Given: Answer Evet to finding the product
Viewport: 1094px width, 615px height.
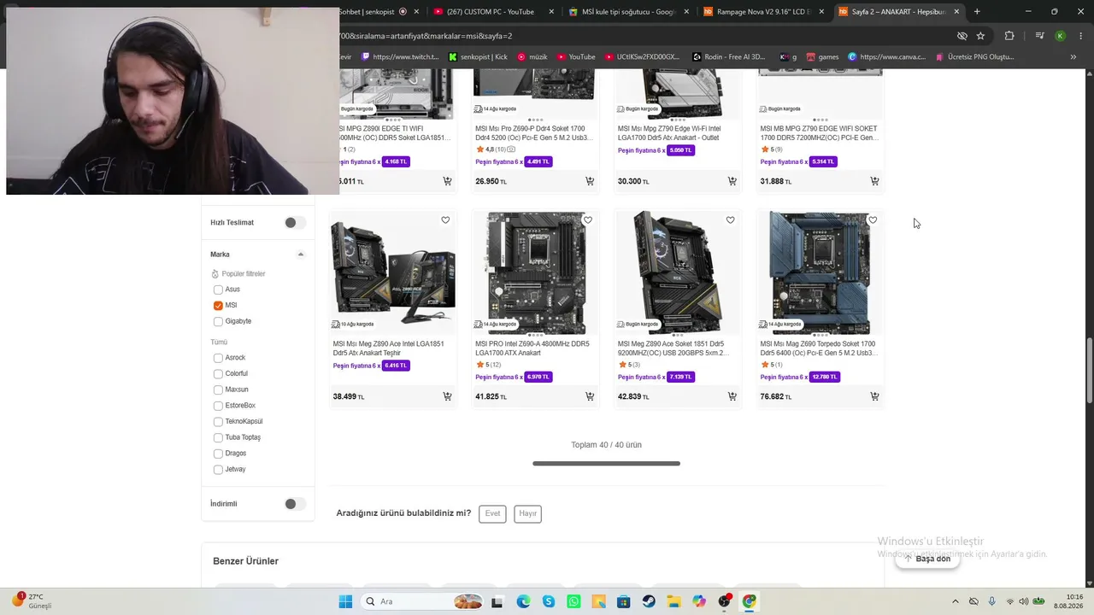Looking at the screenshot, I should coord(492,513).
